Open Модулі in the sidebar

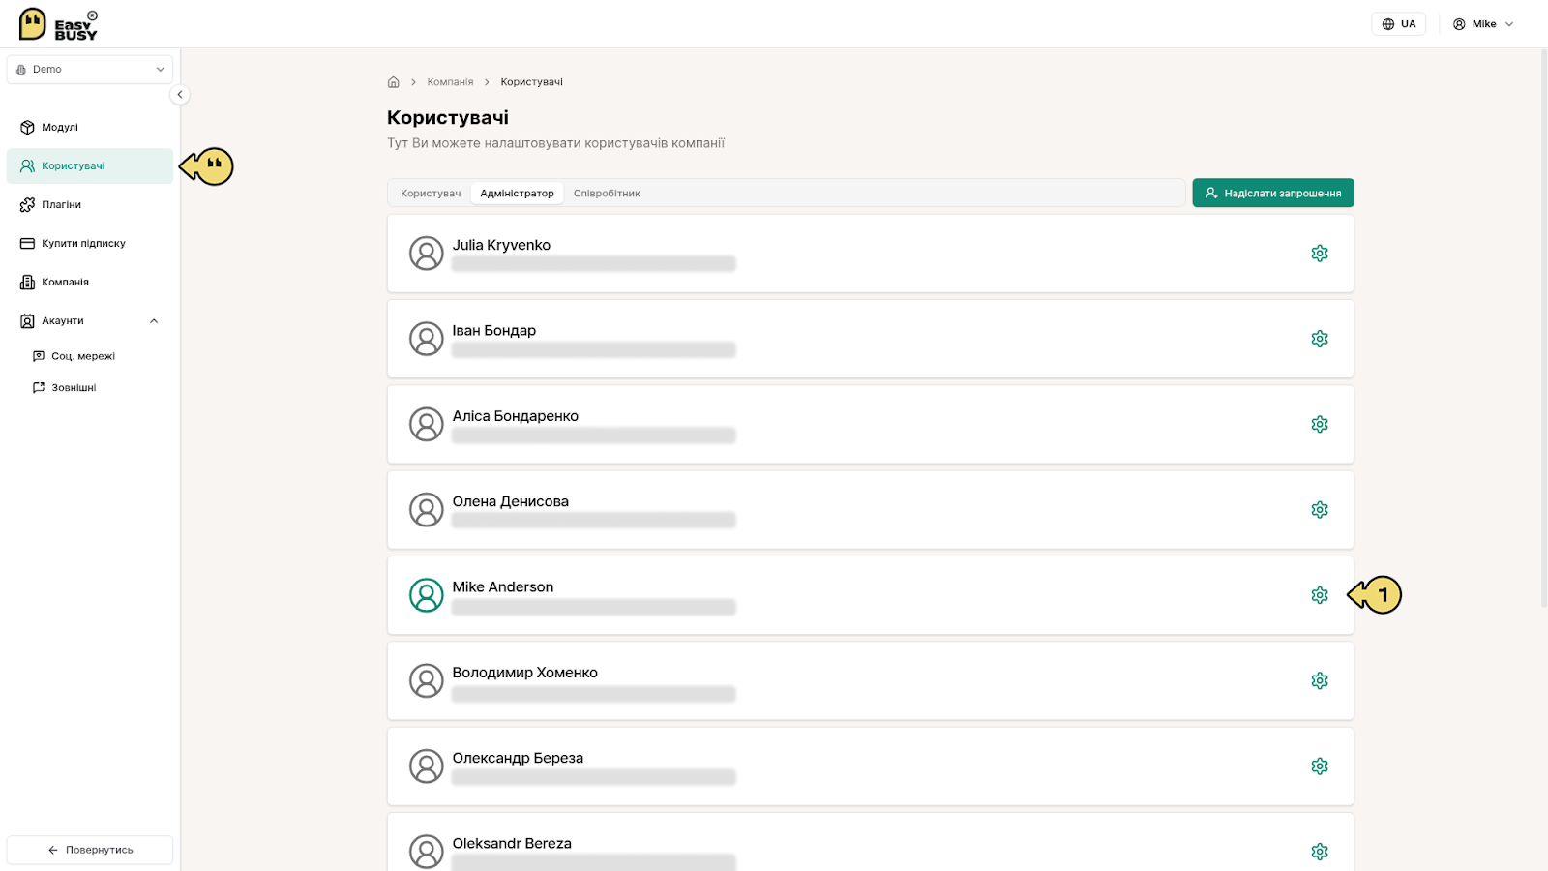click(x=89, y=127)
